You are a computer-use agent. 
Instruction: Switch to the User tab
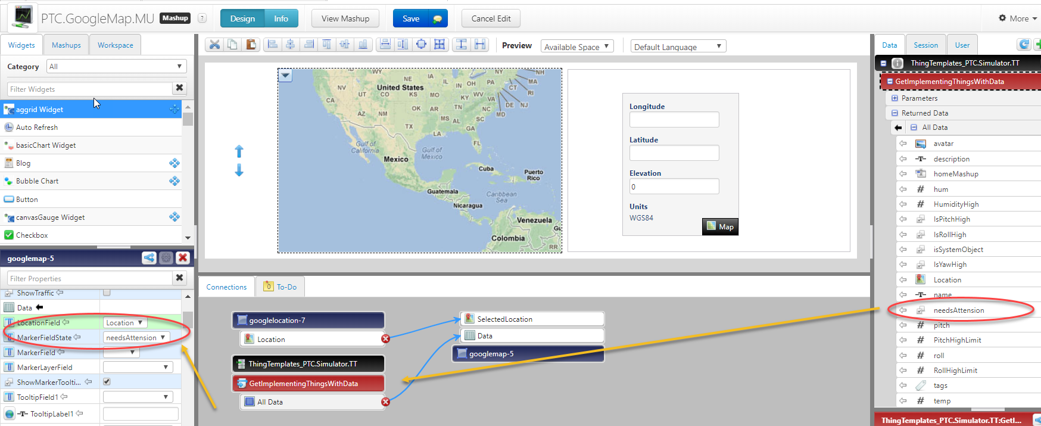962,45
